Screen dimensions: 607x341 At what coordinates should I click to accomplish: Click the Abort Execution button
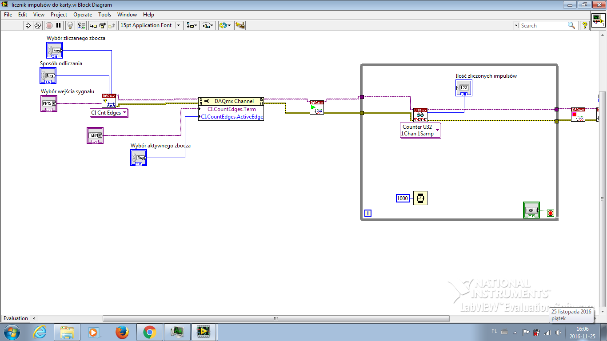click(49, 25)
